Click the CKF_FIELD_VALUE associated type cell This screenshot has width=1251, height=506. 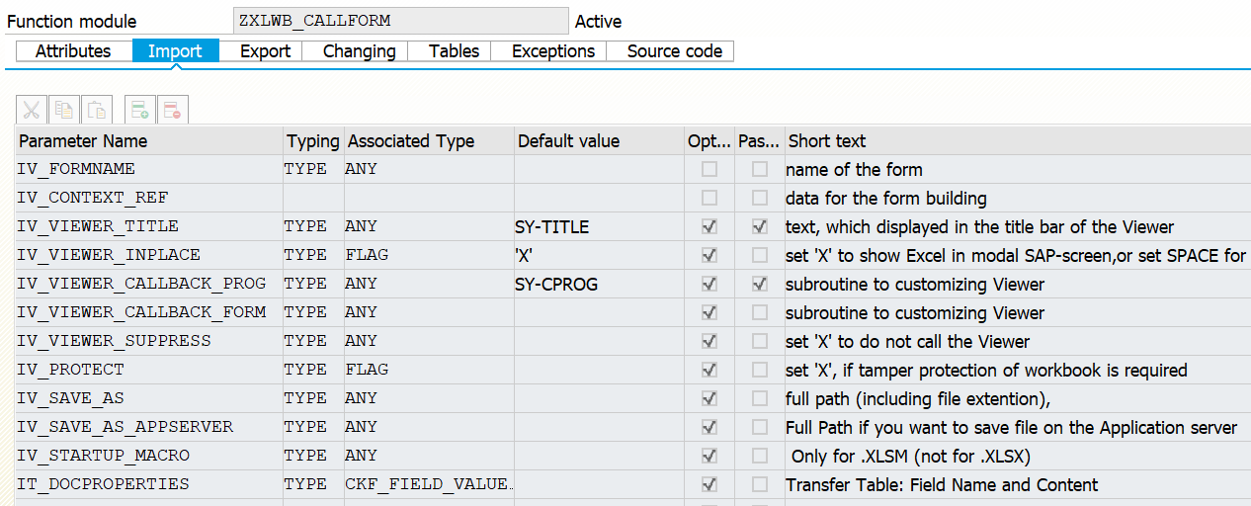click(429, 484)
